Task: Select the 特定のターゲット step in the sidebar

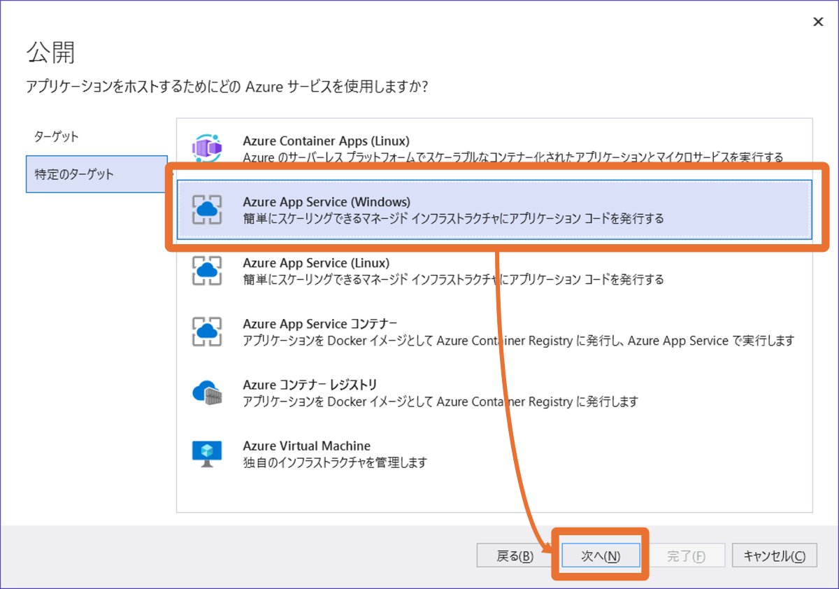Action: (x=96, y=174)
